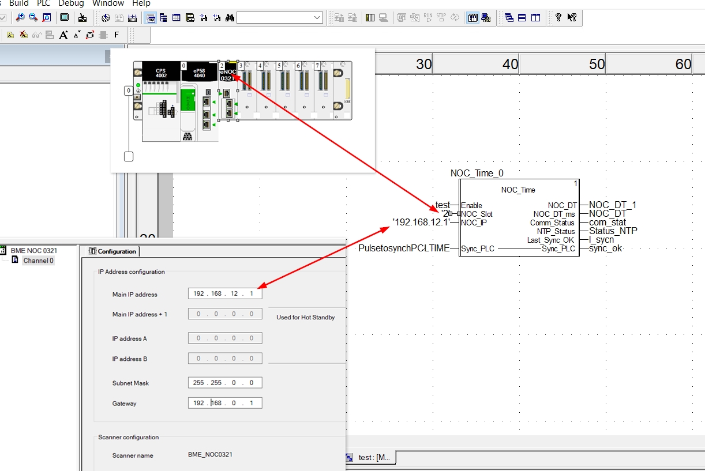The width and height of the screenshot is (705, 471).
Task: Open the search text combo box dropdown
Action: [x=317, y=18]
